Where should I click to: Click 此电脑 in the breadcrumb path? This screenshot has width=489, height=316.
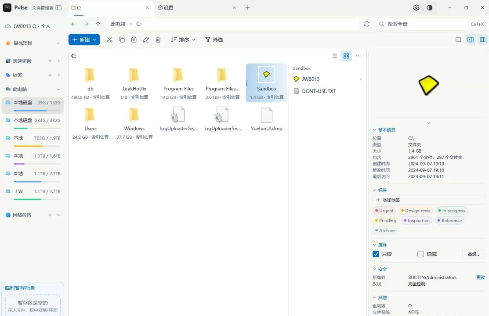click(x=118, y=24)
